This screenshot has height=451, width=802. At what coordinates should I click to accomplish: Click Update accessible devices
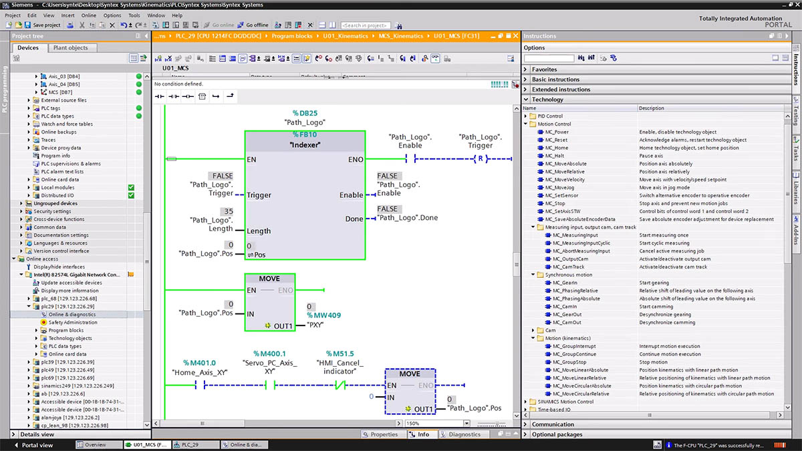pos(72,283)
